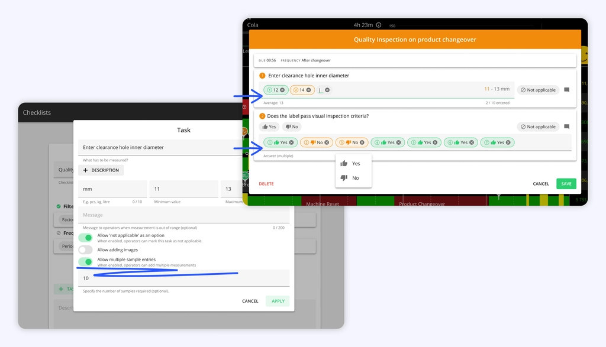Save the Quality Inspection checklist
The image size is (606, 347).
(566, 184)
